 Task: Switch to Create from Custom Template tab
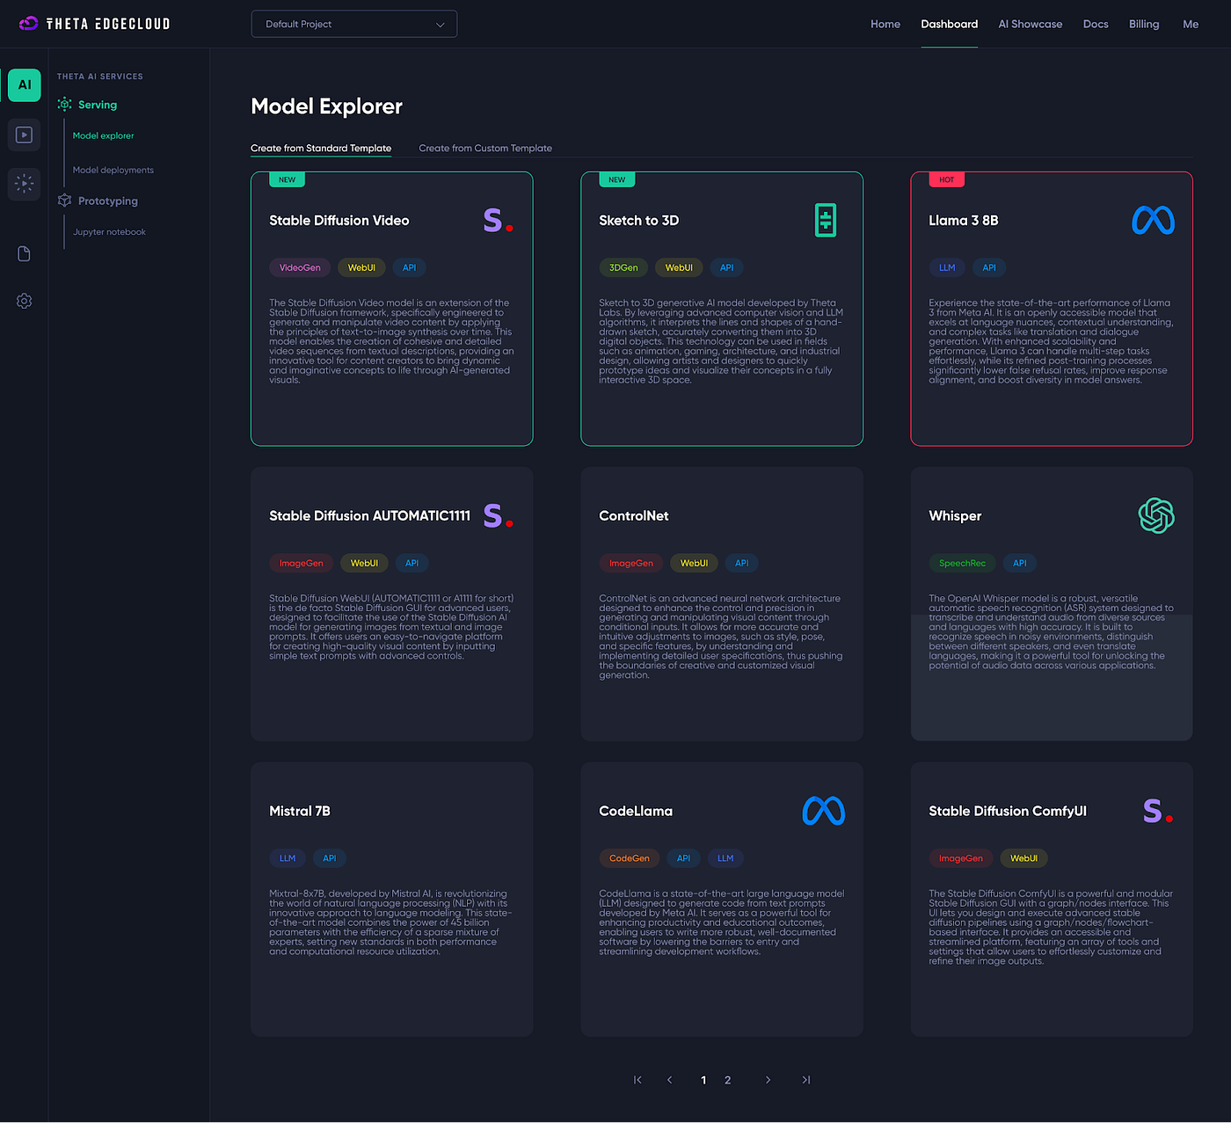point(485,148)
